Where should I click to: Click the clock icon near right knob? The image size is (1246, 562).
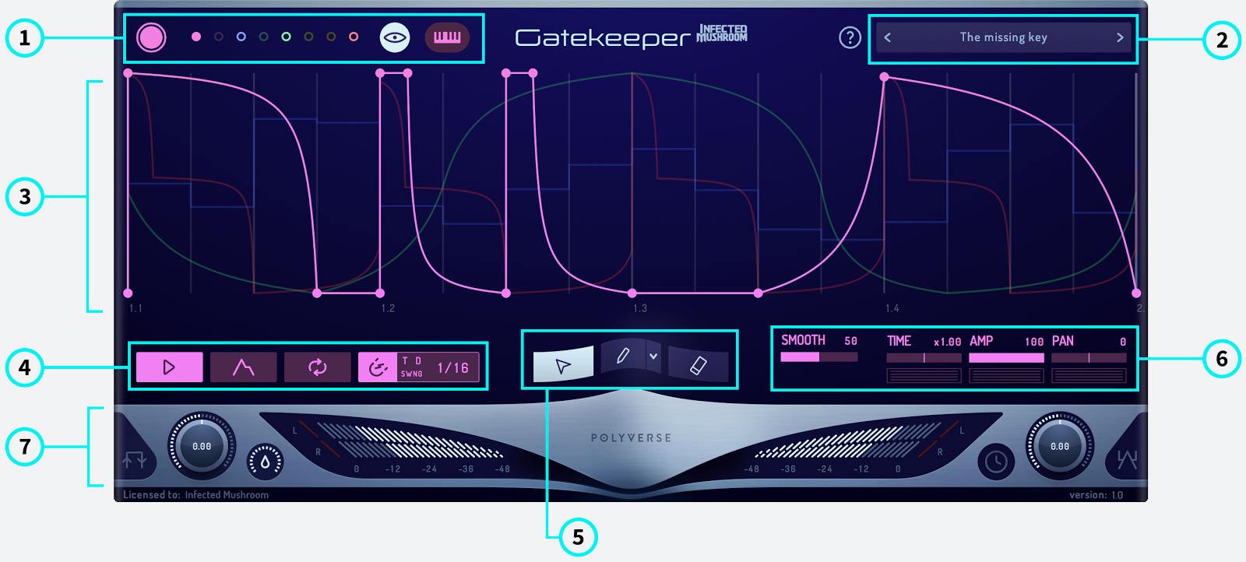[996, 462]
